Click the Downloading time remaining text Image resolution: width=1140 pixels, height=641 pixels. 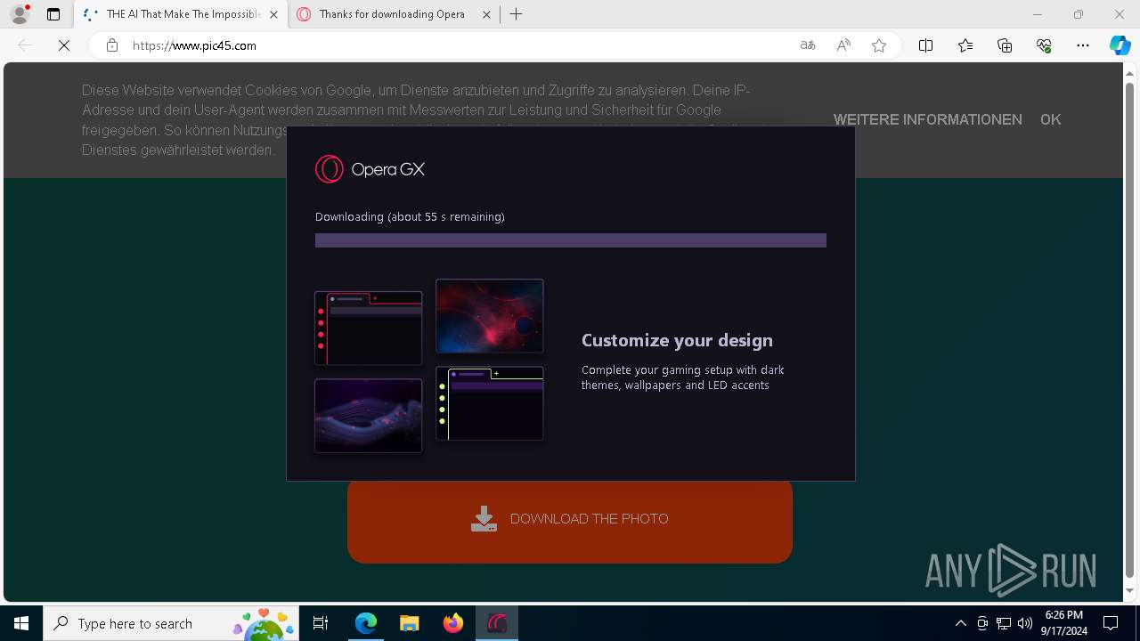410,216
